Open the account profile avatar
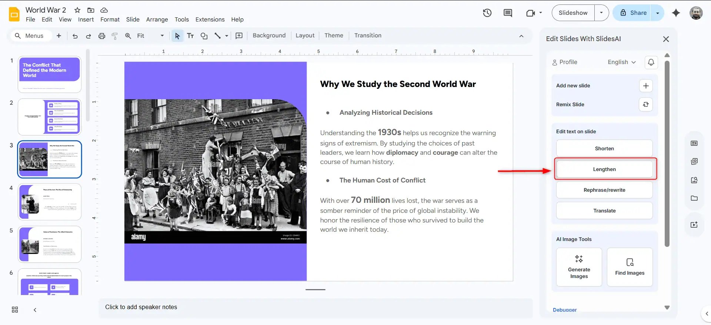711x325 pixels. [696, 13]
